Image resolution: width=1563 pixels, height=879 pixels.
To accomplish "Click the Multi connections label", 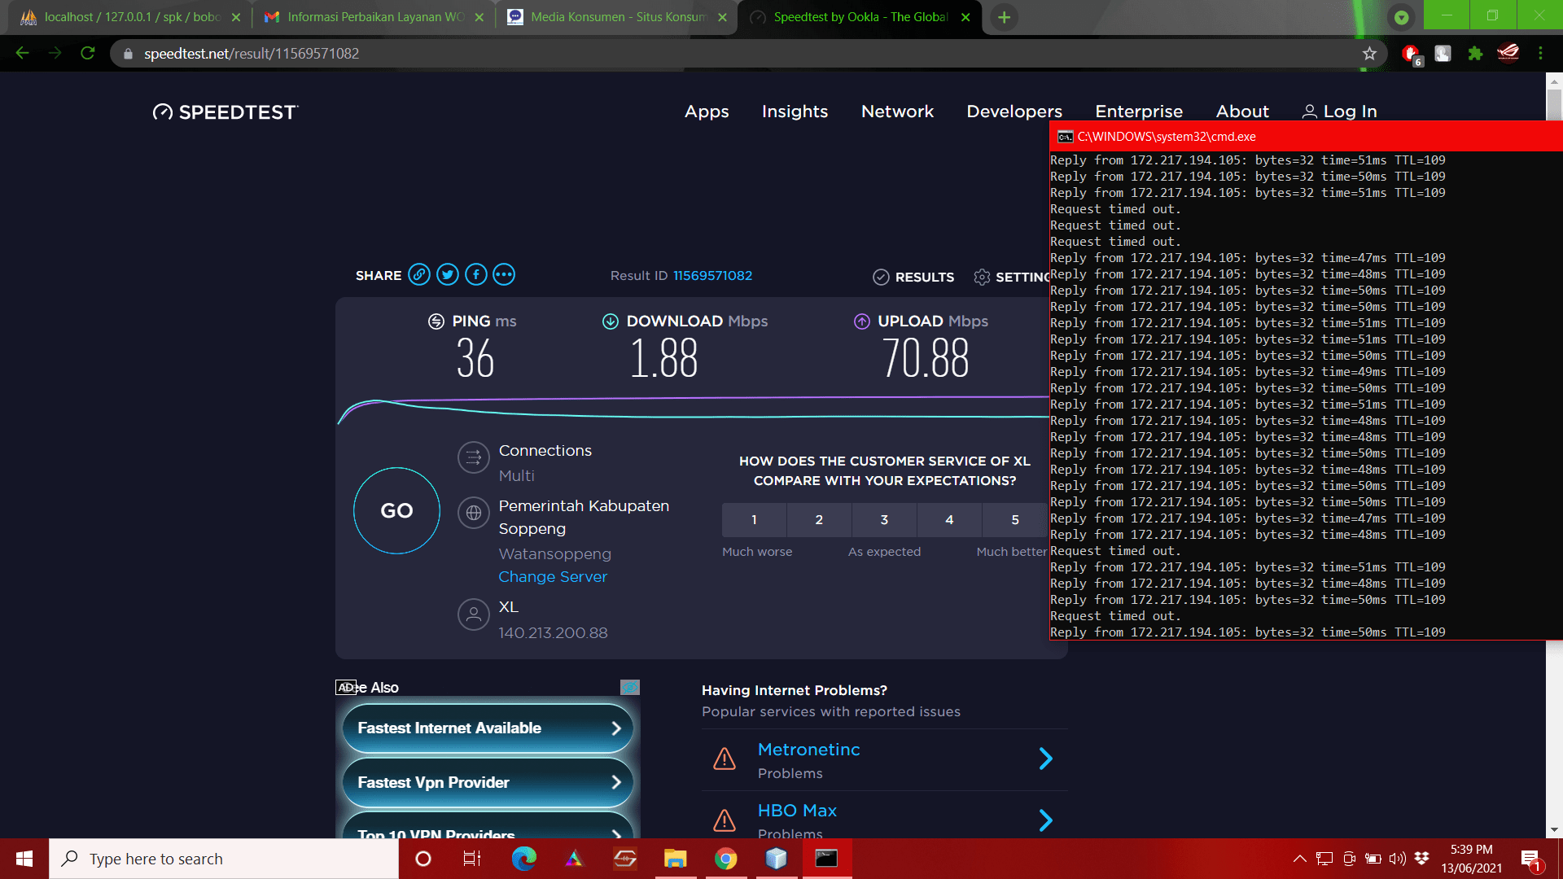I will [516, 476].
